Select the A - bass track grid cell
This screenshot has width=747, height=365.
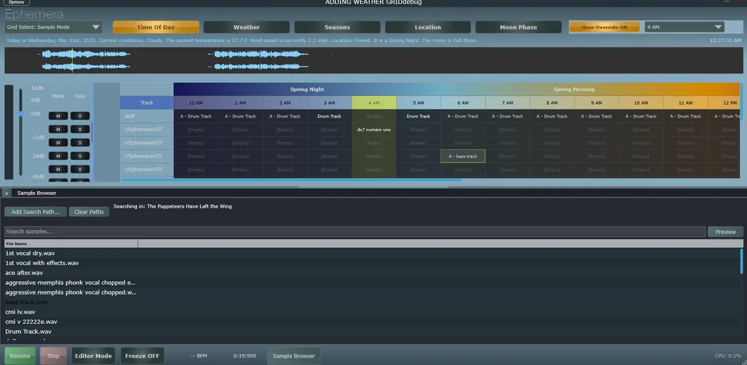point(463,156)
